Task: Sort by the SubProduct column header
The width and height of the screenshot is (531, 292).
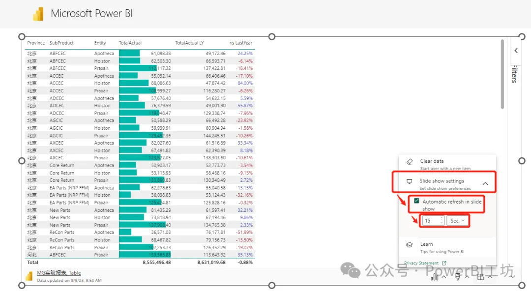Action: (61, 43)
